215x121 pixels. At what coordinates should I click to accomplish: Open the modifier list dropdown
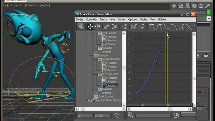(x=209, y=18)
